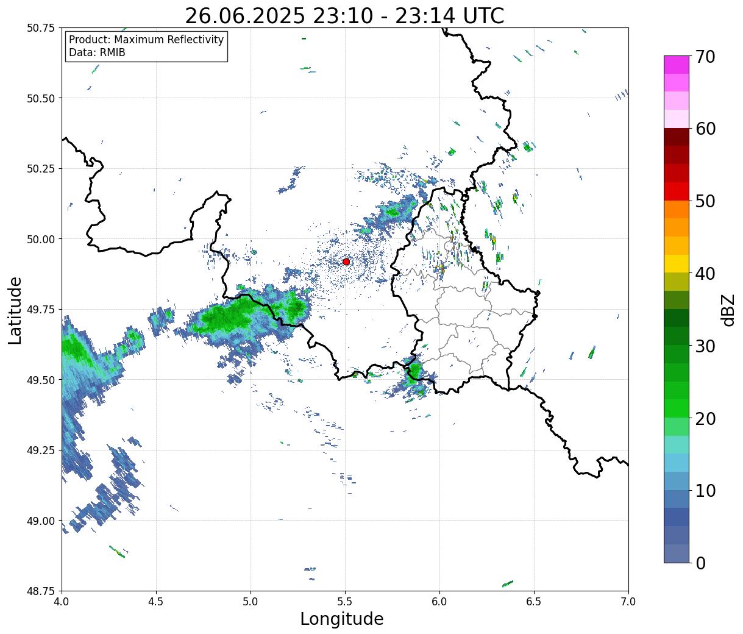Click the cyan swatch above 10 dBZ

click(677, 463)
